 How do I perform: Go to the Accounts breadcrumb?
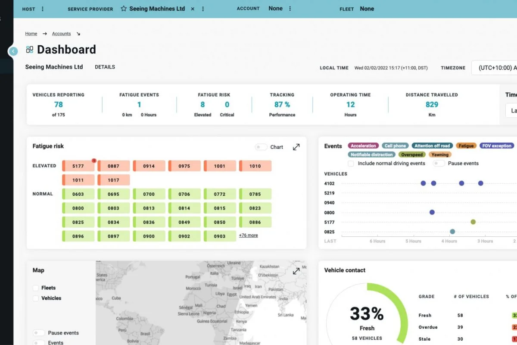click(x=61, y=34)
